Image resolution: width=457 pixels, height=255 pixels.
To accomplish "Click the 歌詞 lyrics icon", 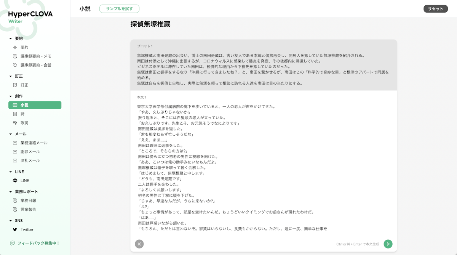I will [15, 123].
